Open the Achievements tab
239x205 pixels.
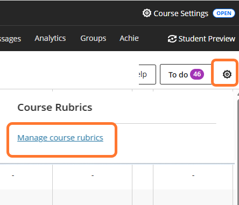point(129,38)
